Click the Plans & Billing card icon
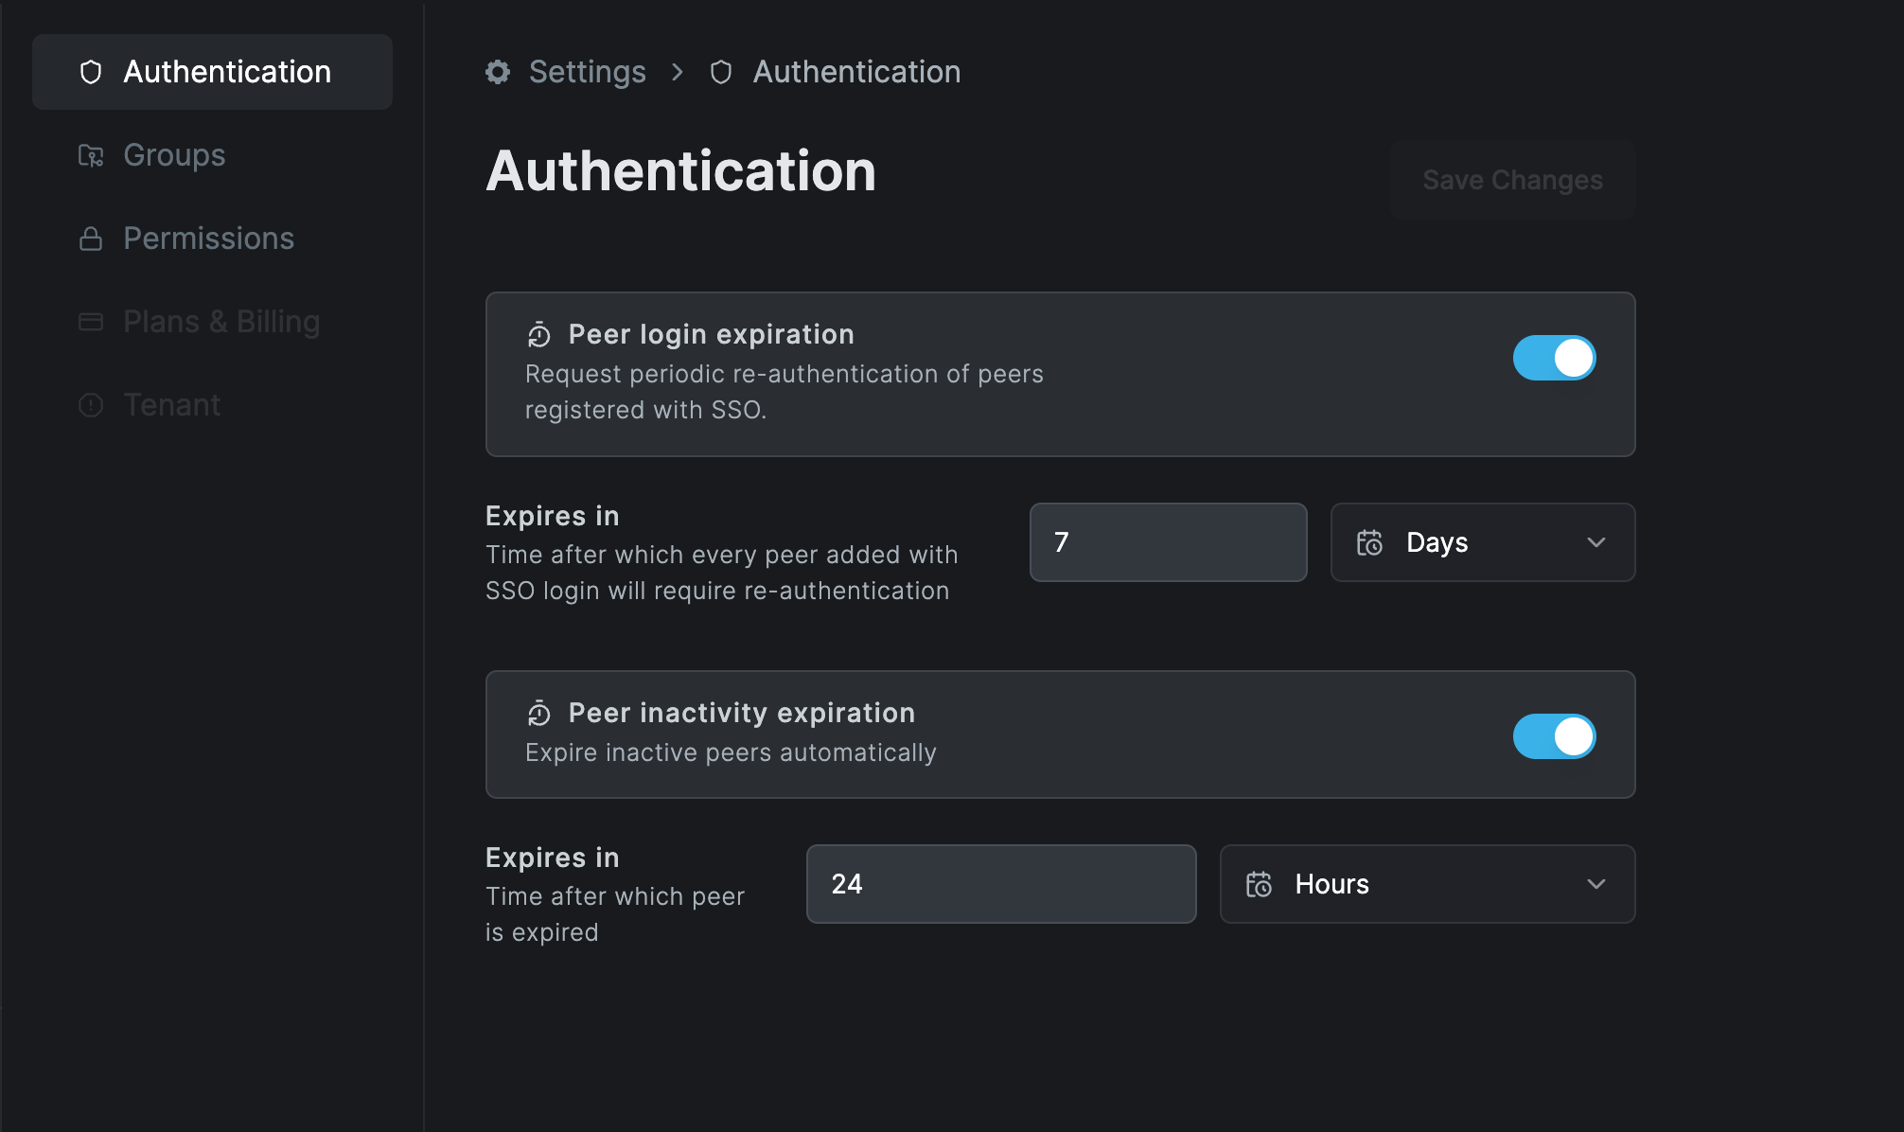 click(91, 322)
